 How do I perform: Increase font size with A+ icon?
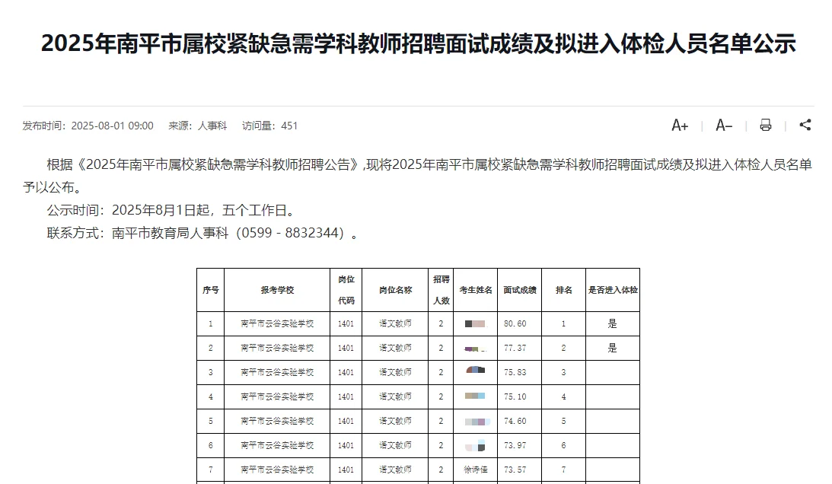click(680, 126)
